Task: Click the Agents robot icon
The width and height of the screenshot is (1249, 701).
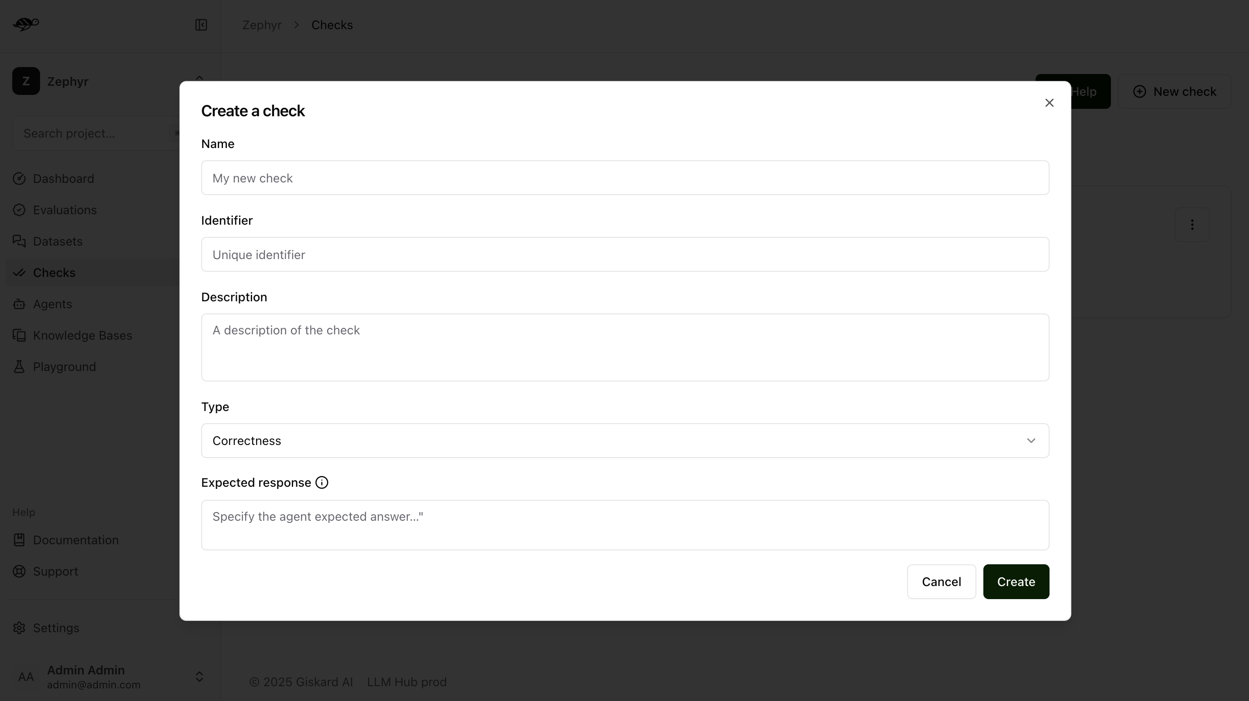Action: (19, 304)
